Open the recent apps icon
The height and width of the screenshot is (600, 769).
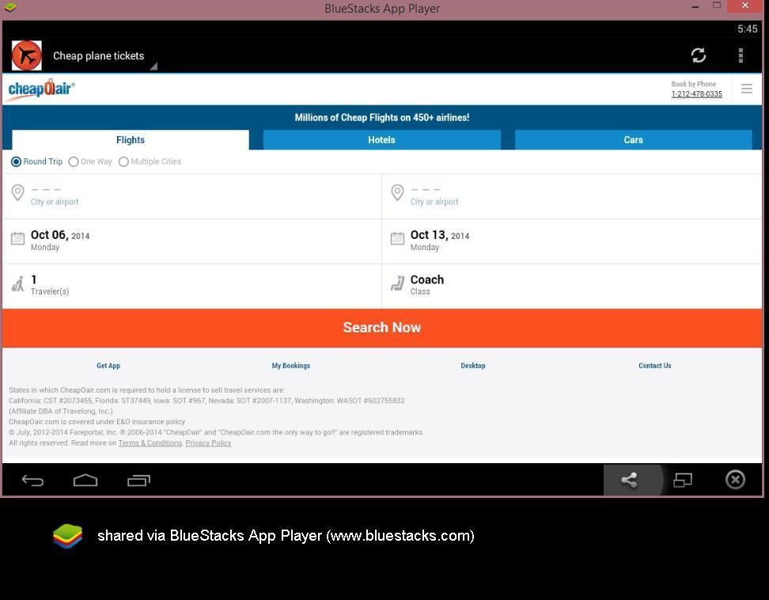pyautogui.click(x=138, y=480)
